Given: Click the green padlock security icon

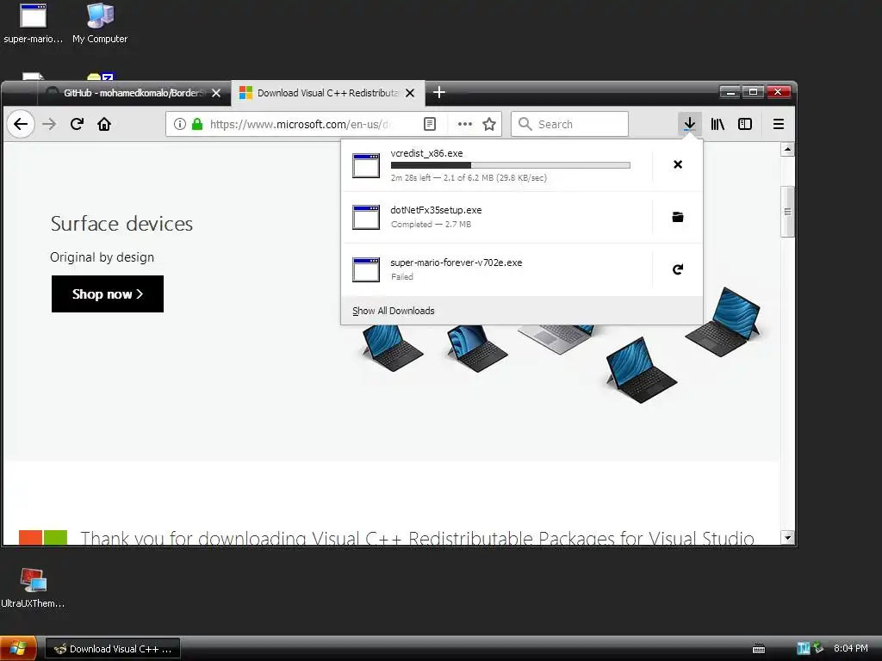Looking at the screenshot, I should 197,124.
